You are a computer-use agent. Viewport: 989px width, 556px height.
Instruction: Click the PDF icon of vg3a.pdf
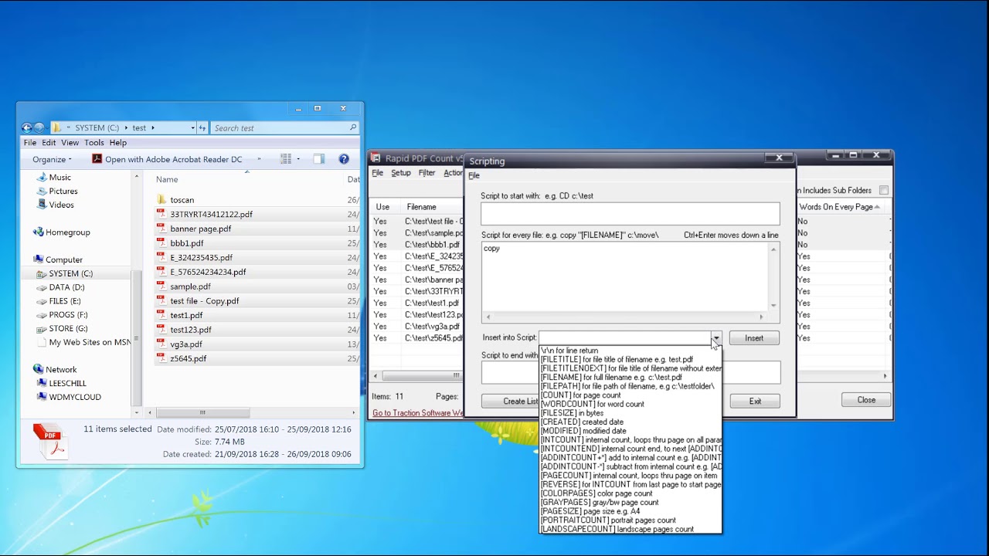click(161, 344)
